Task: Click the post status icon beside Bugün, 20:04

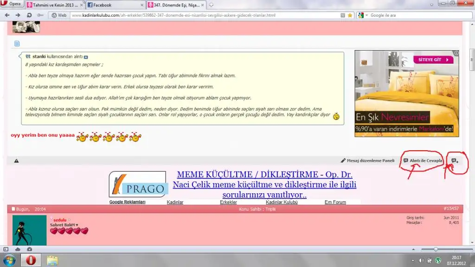Action: pos(13,209)
